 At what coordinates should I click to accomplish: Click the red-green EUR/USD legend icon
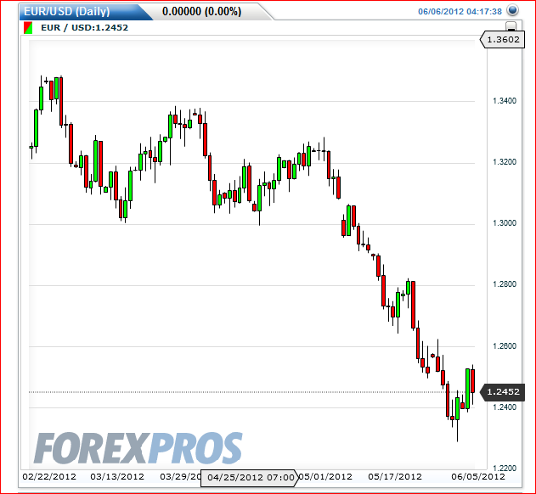tap(28, 28)
